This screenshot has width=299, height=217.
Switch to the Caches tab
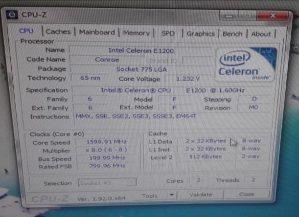click(x=58, y=32)
